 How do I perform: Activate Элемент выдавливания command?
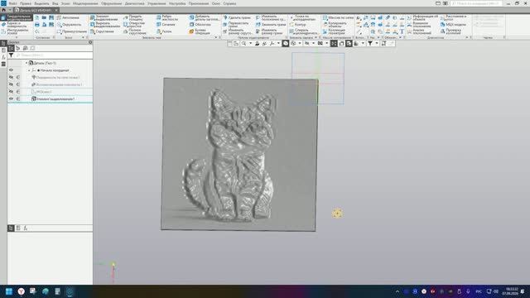pyautogui.click(x=105, y=17)
